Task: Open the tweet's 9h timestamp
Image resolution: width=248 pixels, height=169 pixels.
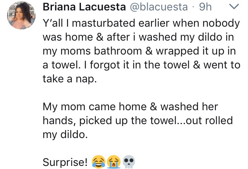Action: (205, 7)
